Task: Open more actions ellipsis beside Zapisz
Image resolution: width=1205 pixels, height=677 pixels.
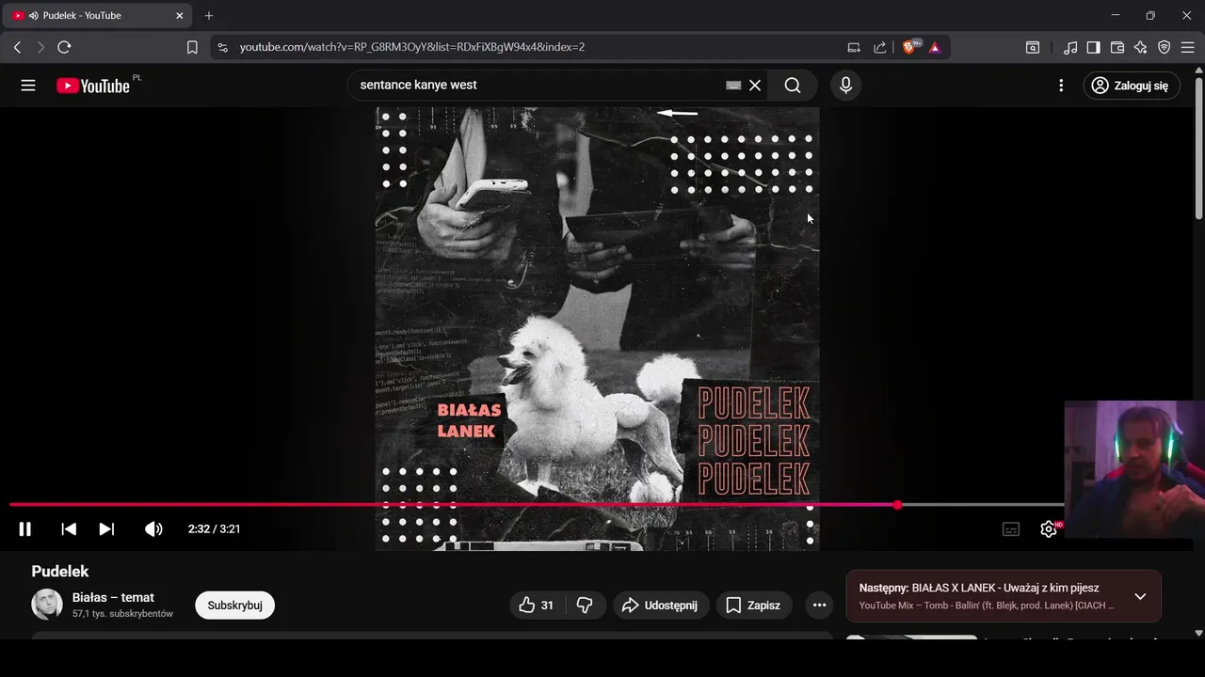Action: (820, 606)
